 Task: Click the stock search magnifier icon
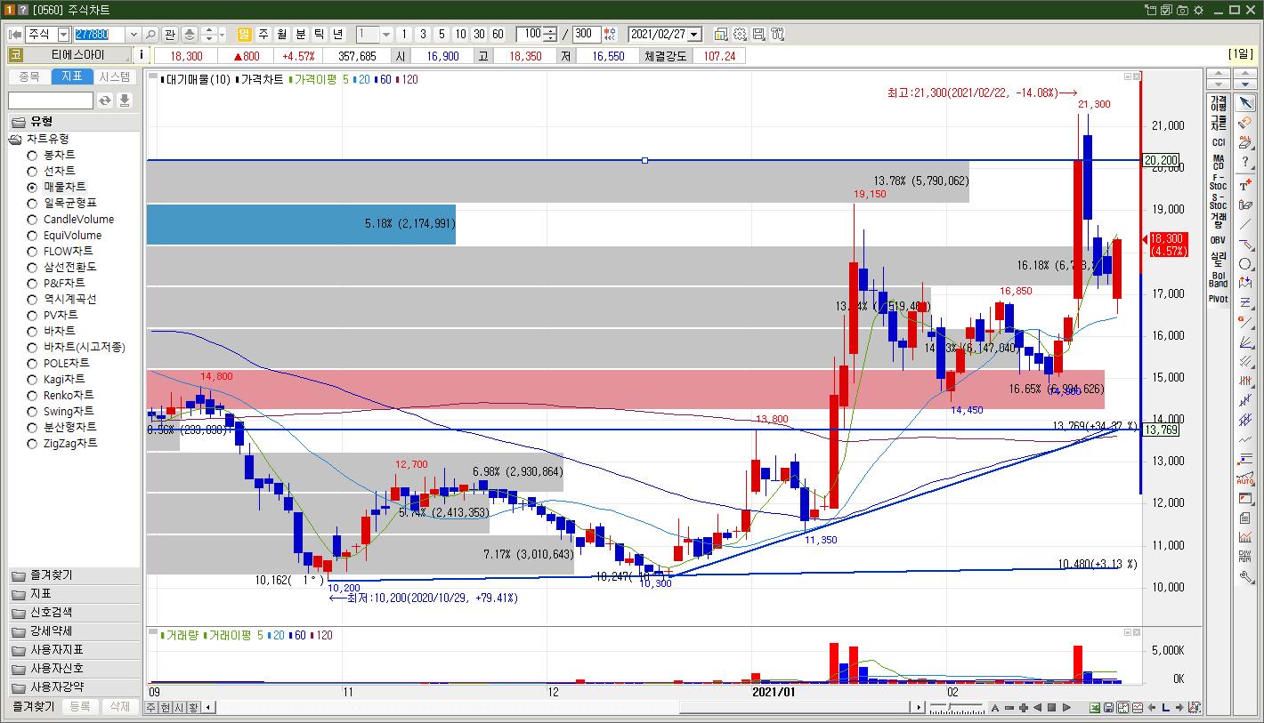[x=150, y=34]
